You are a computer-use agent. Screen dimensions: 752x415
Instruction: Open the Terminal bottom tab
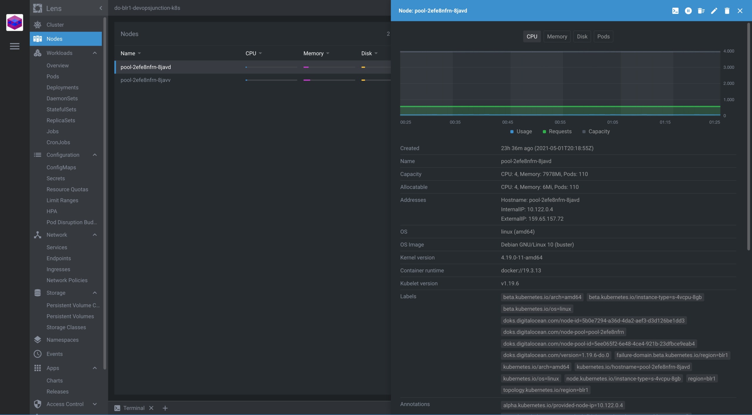pyautogui.click(x=134, y=408)
